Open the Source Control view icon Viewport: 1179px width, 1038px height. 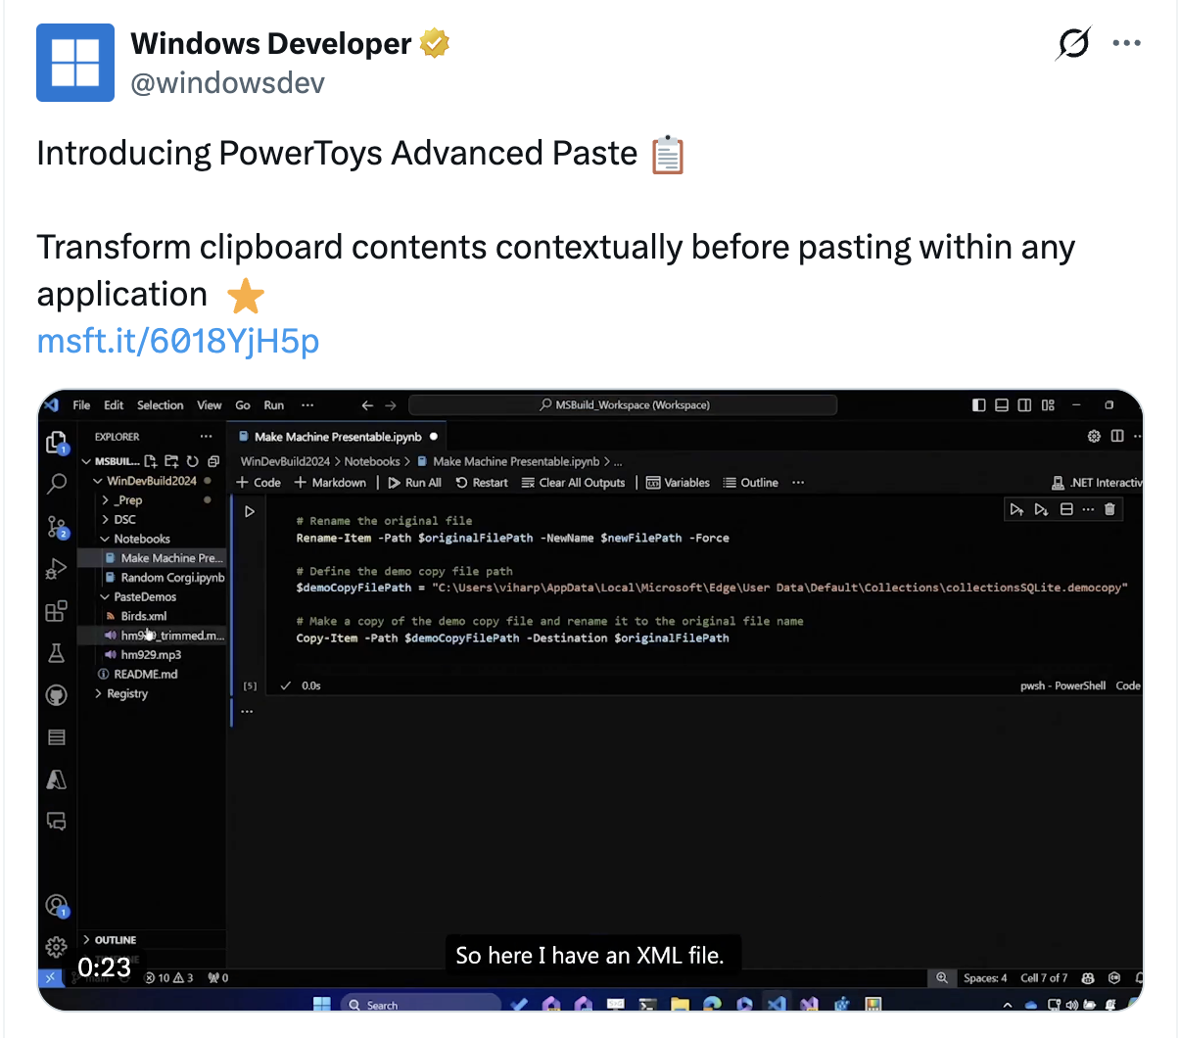coord(57,528)
